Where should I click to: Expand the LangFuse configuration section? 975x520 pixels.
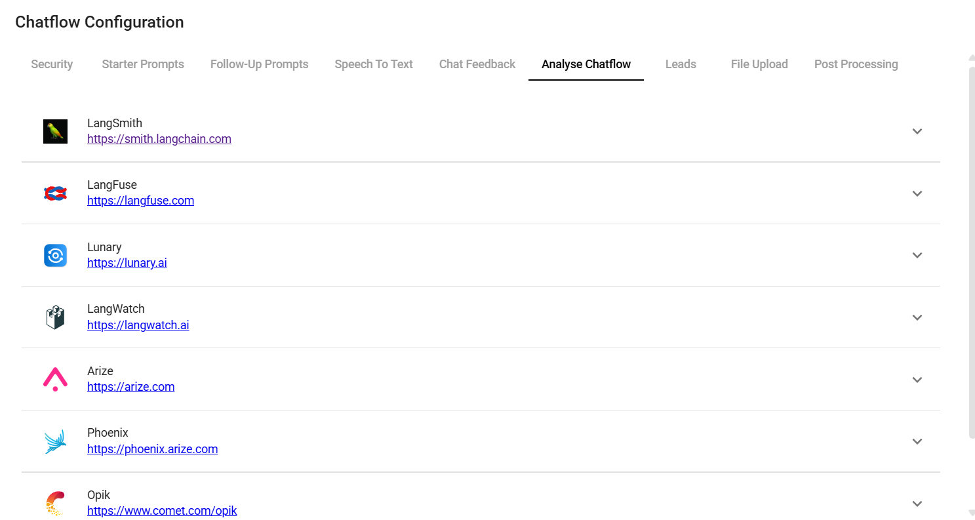[917, 193]
